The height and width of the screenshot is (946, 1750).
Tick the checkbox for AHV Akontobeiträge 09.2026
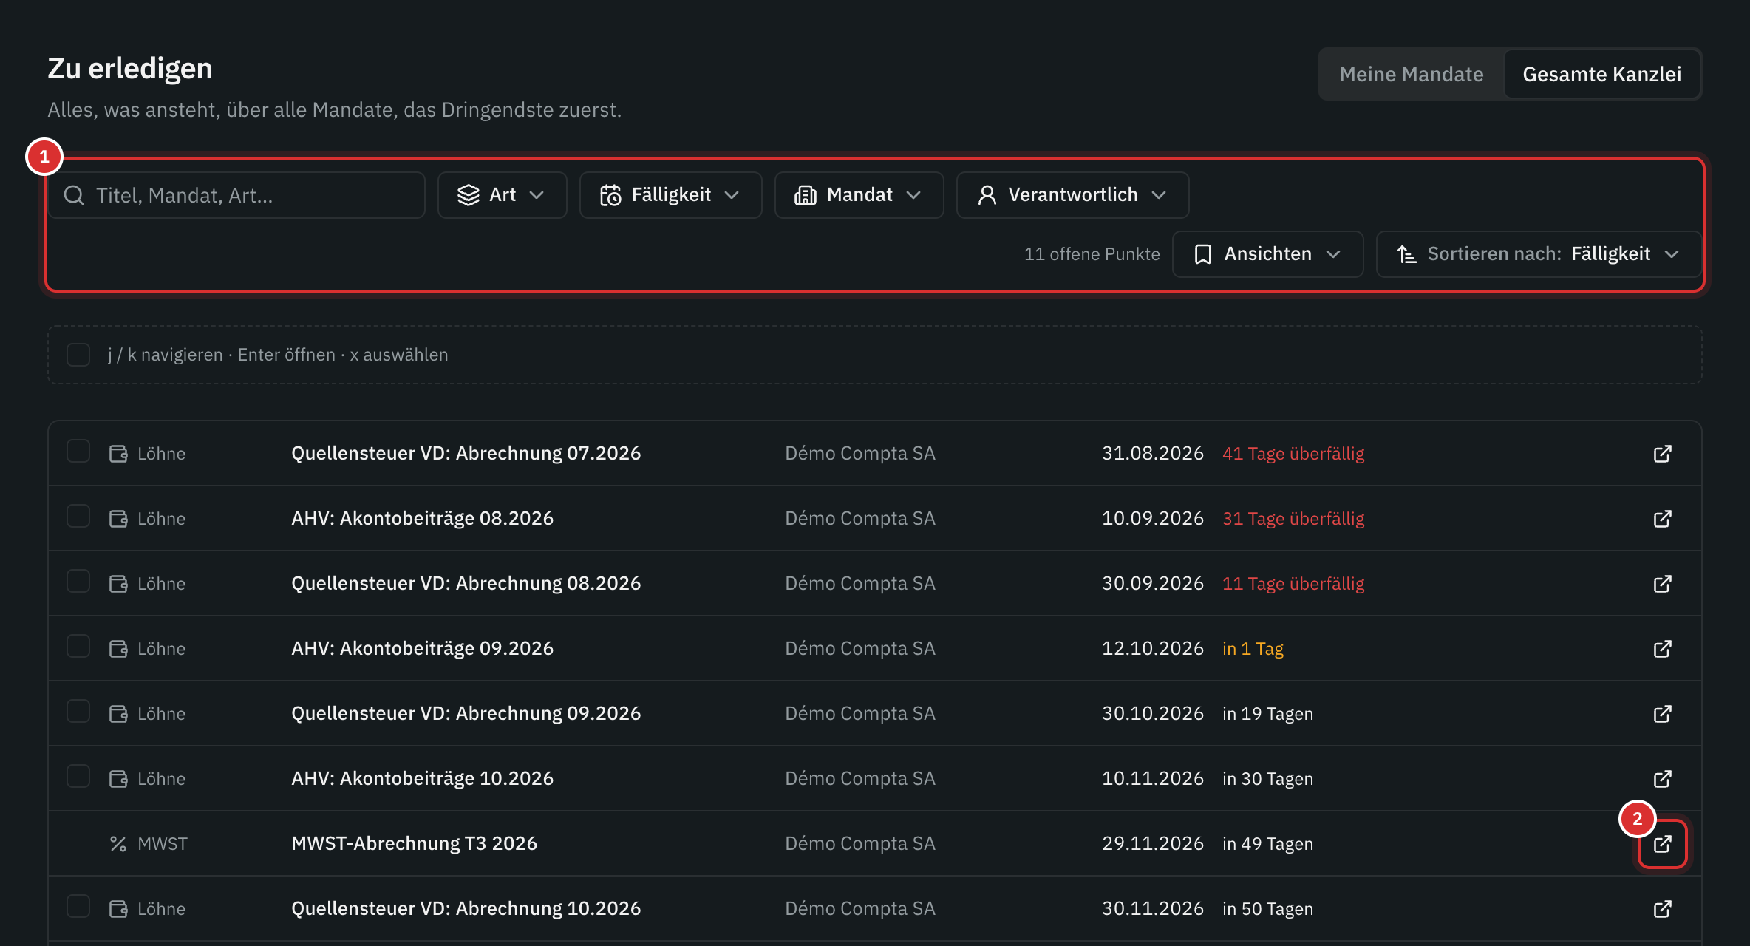point(78,647)
